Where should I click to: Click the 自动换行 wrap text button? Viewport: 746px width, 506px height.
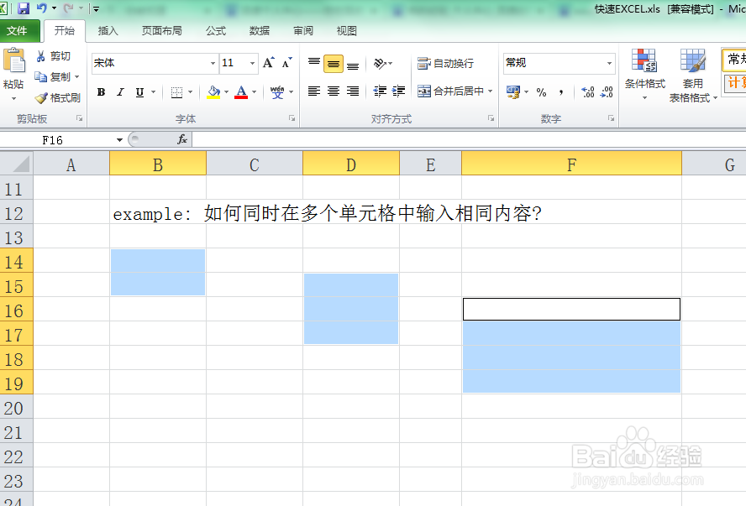(x=445, y=63)
